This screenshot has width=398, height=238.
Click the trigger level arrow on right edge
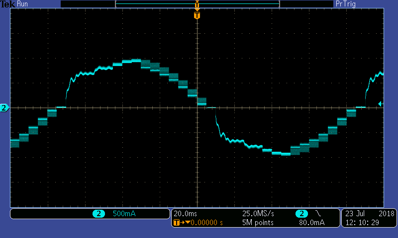pos(380,104)
